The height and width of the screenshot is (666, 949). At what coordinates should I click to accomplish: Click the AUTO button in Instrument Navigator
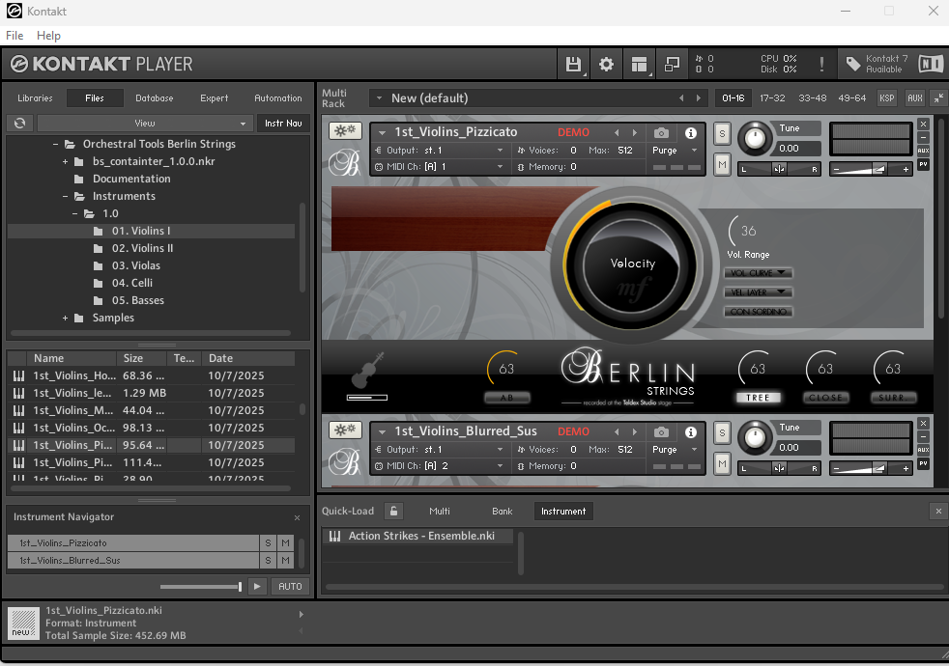click(290, 586)
